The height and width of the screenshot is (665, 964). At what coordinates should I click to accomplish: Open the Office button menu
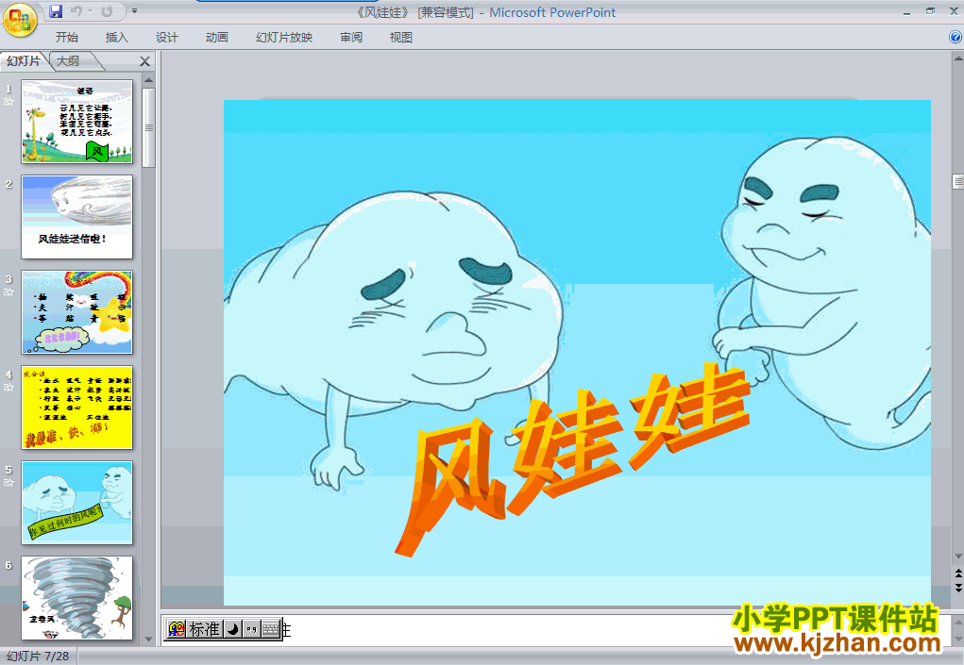(x=20, y=20)
